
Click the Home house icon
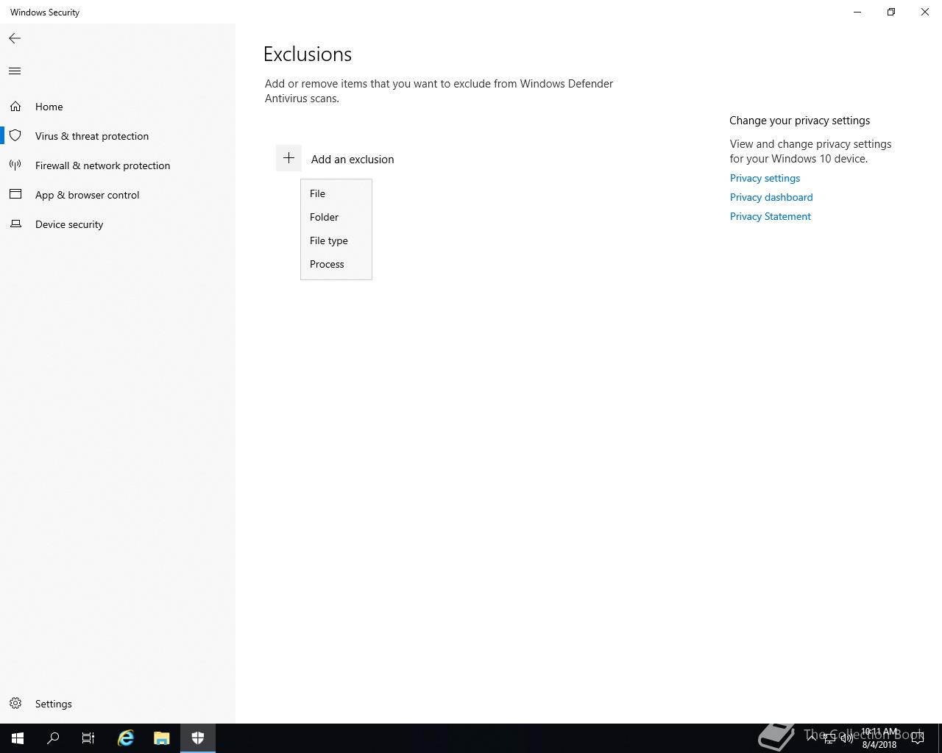tap(15, 107)
